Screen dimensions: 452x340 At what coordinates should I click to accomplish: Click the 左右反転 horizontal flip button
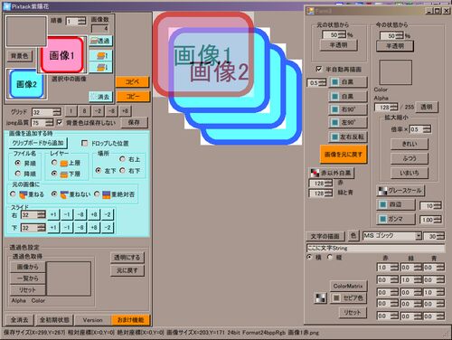click(x=348, y=137)
